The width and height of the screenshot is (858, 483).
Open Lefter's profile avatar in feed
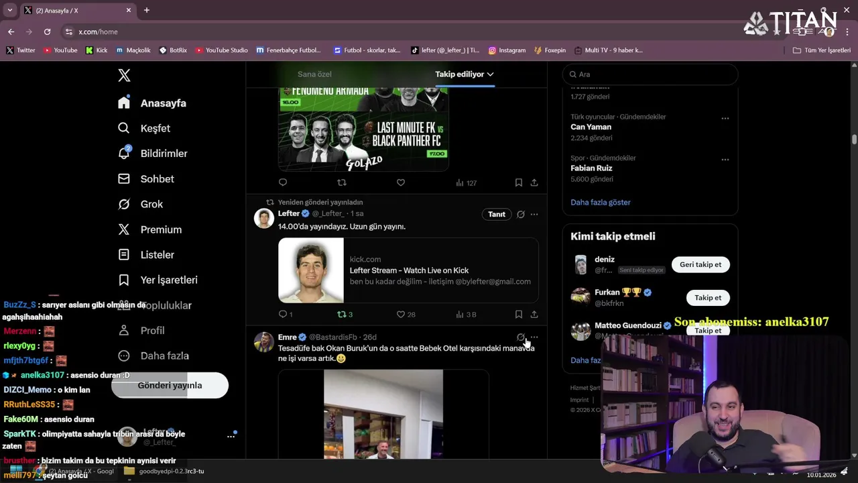pos(264,219)
